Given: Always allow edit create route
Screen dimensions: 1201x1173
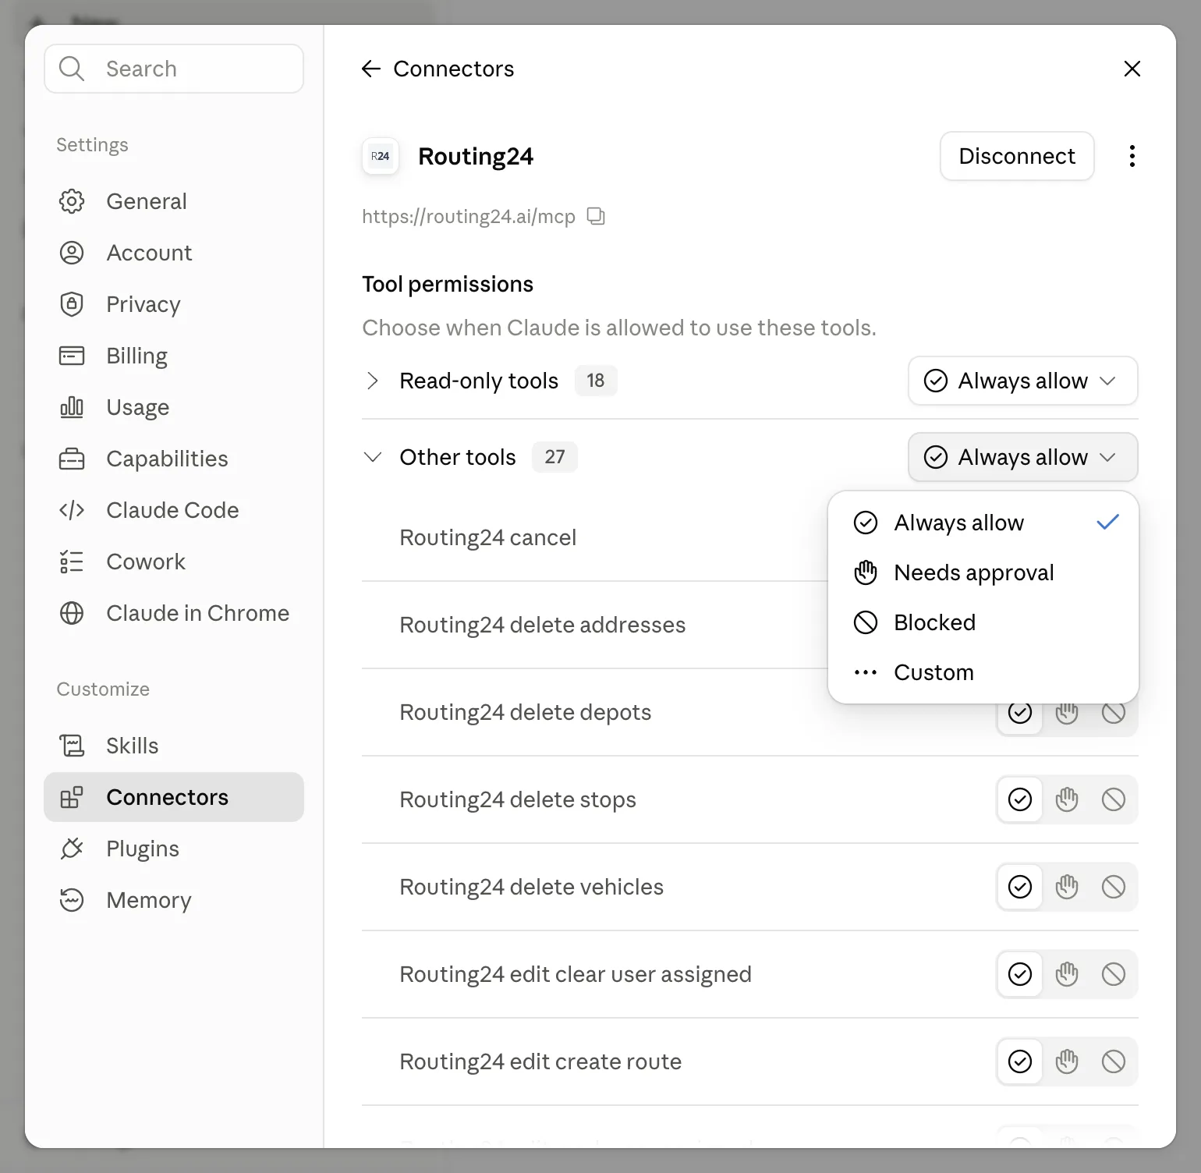Looking at the screenshot, I should tap(1020, 1061).
